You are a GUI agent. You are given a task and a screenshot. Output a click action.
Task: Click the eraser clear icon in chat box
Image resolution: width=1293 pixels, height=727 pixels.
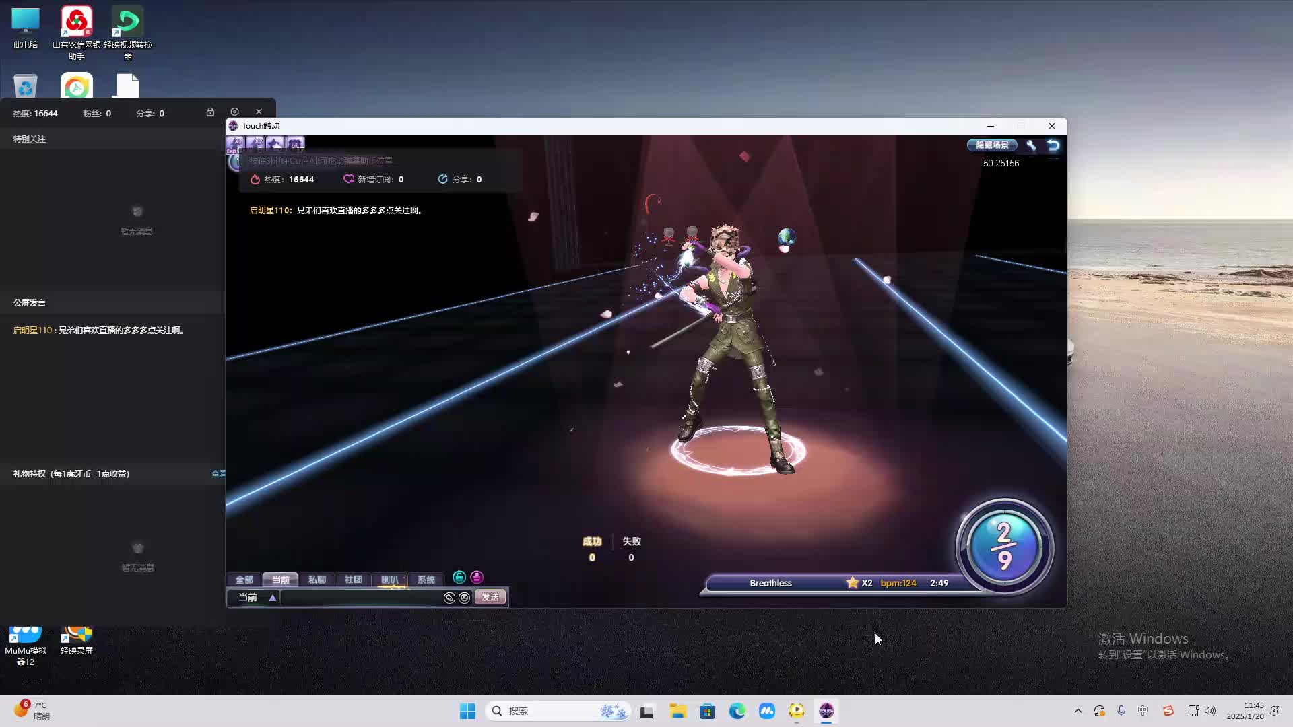tap(449, 598)
